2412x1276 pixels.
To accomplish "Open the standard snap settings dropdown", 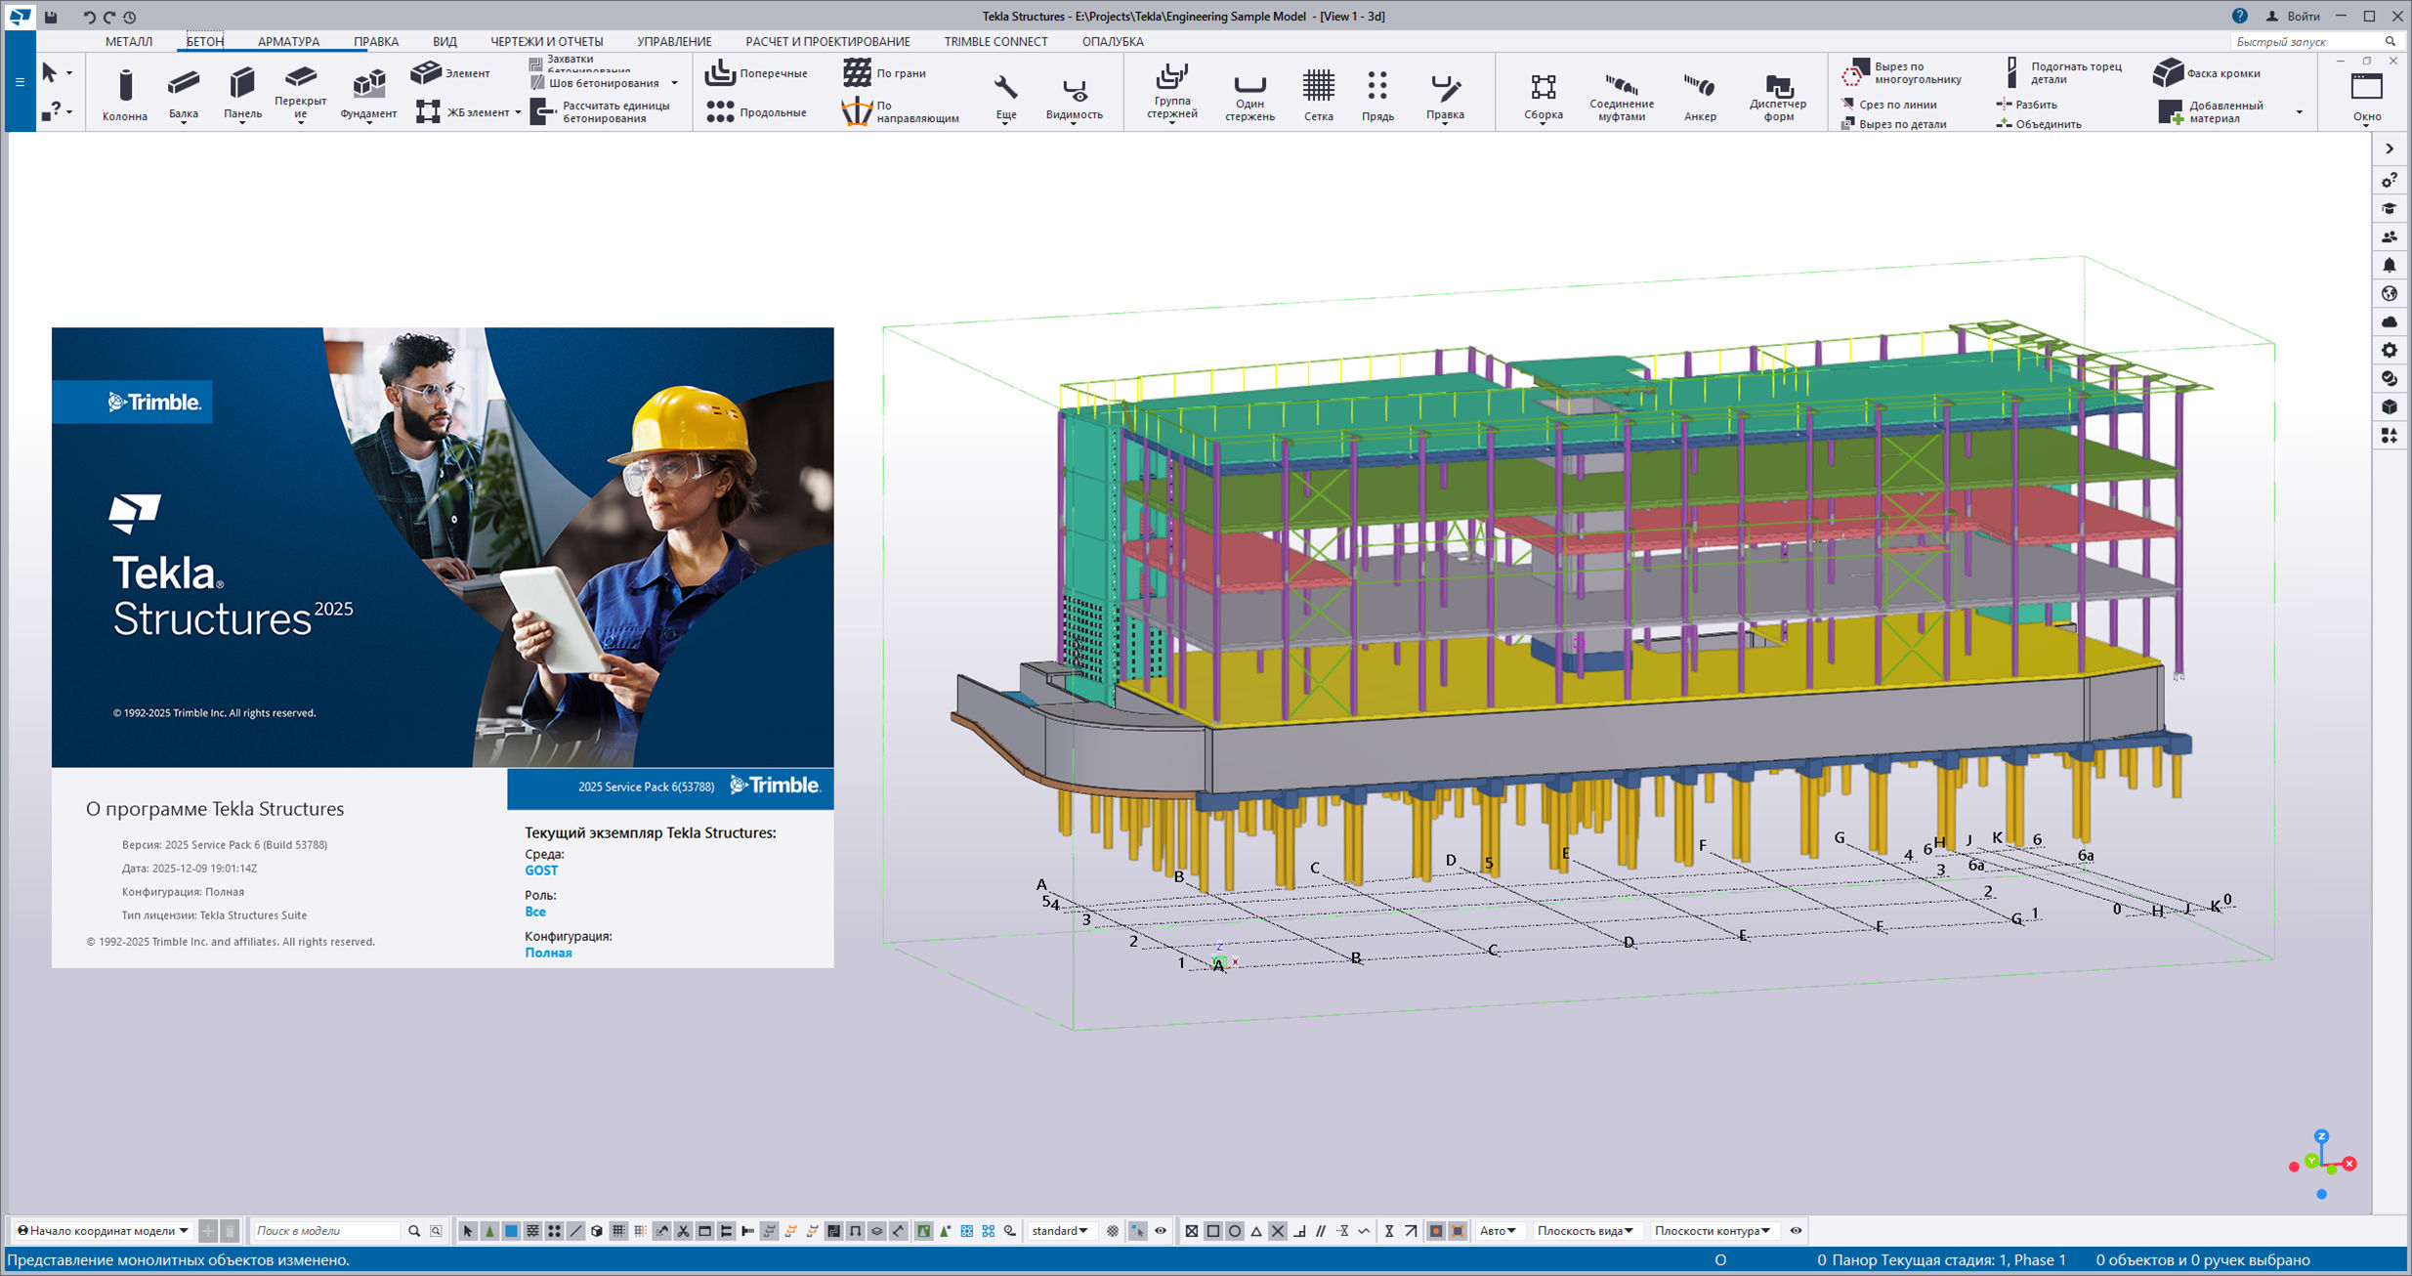I will click(x=1061, y=1230).
